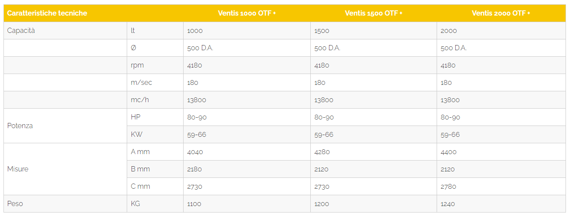Select the m/sec unit cell

pos(155,83)
